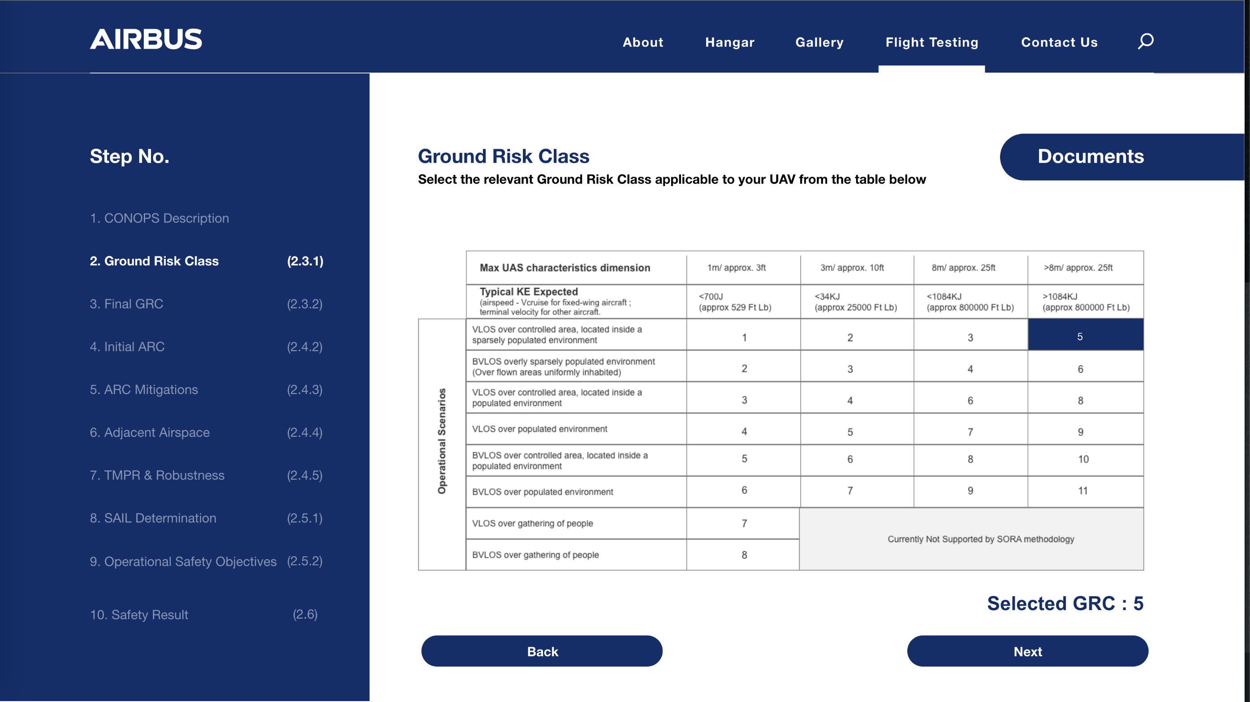Open the Hangar page
This screenshot has width=1250, height=702.
click(x=729, y=42)
